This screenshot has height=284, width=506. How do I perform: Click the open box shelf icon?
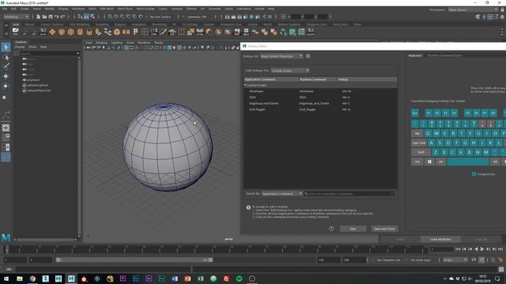click(89, 32)
